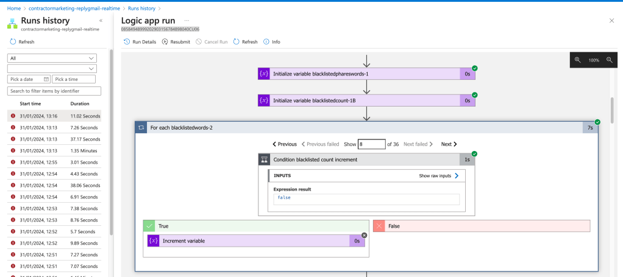Open the Logic app run ellipsis menu
This screenshot has width=623, height=277.
click(187, 20)
